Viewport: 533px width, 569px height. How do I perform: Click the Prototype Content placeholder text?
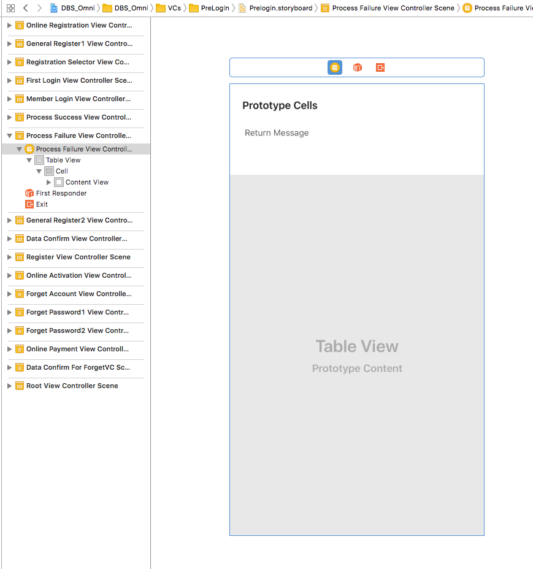pos(357,369)
